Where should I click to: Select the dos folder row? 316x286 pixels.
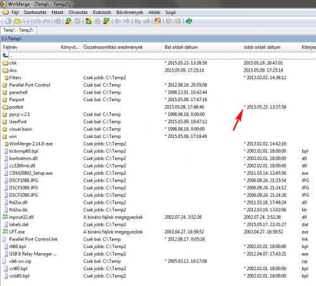pos(158,70)
